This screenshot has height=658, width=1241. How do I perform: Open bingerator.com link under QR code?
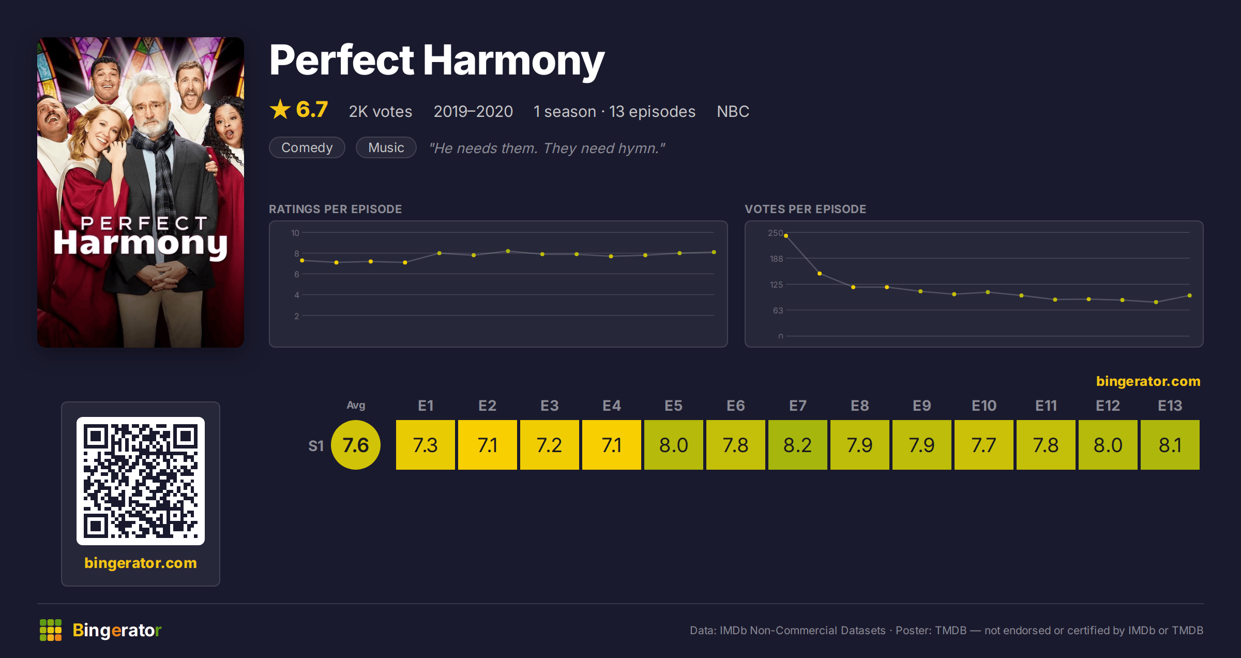141,563
